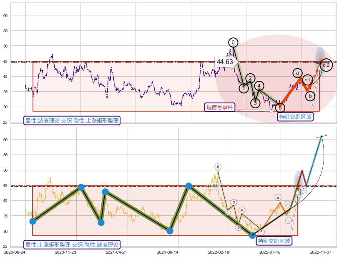Viewport: 339px width, 257px height.
Task: Select 特征交织区域 label in the upper chart
Action: [295, 117]
